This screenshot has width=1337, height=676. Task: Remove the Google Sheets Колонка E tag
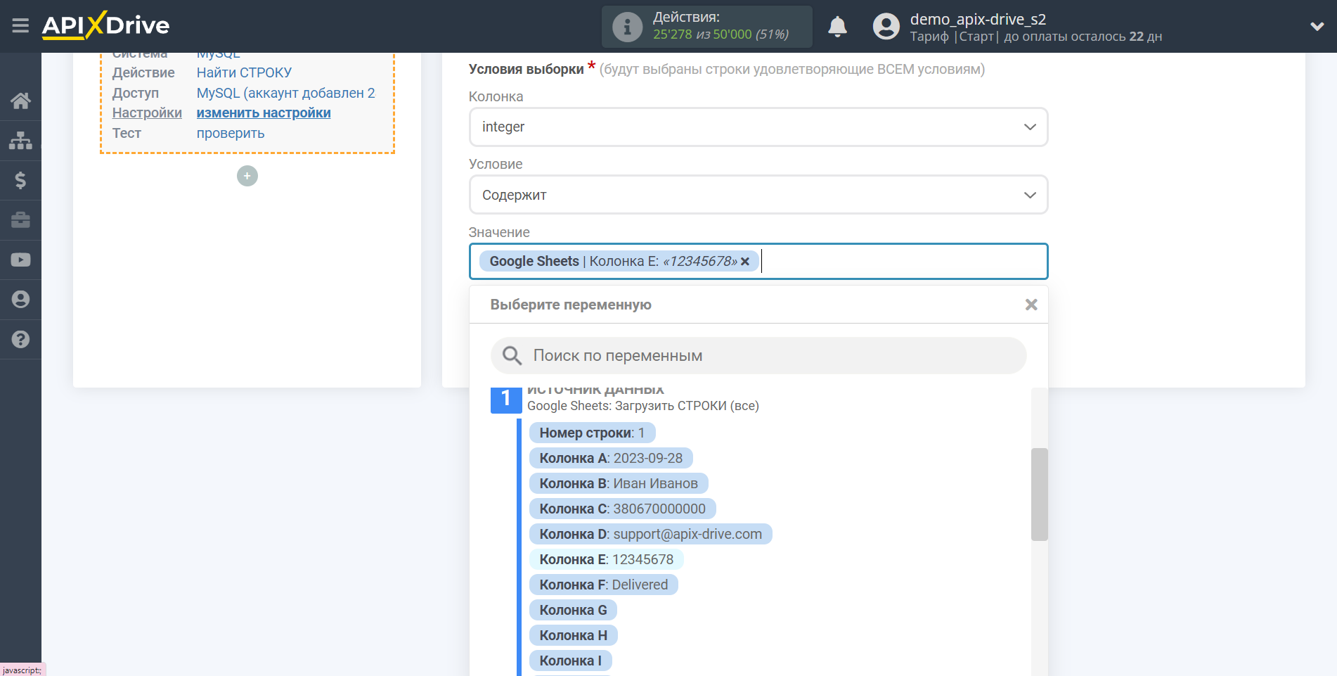click(x=745, y=262)
